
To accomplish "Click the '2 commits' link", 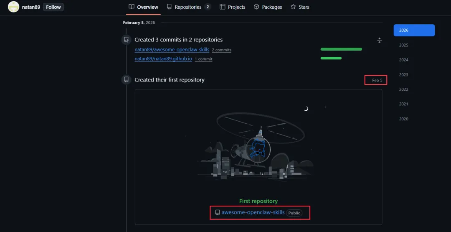I will point(221,50).
